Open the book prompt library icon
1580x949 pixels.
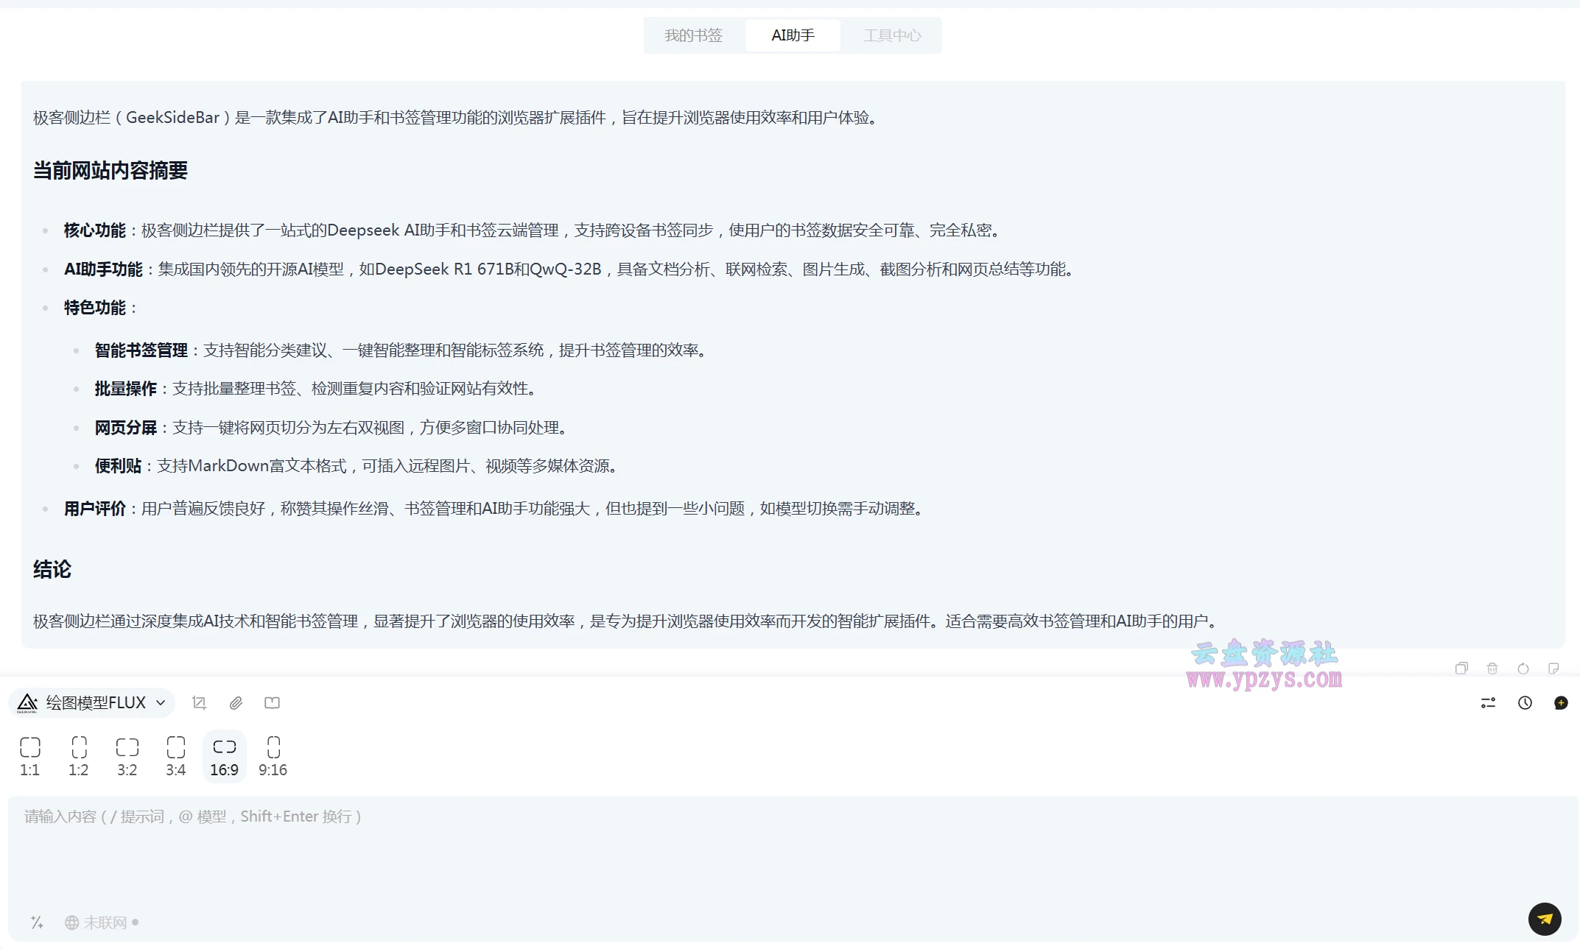pyautogui.click(x=272, y=703)
